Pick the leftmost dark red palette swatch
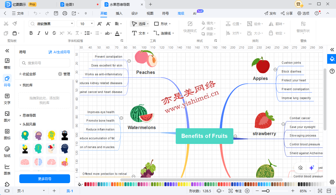336x195 pixels. pos(86,184)
